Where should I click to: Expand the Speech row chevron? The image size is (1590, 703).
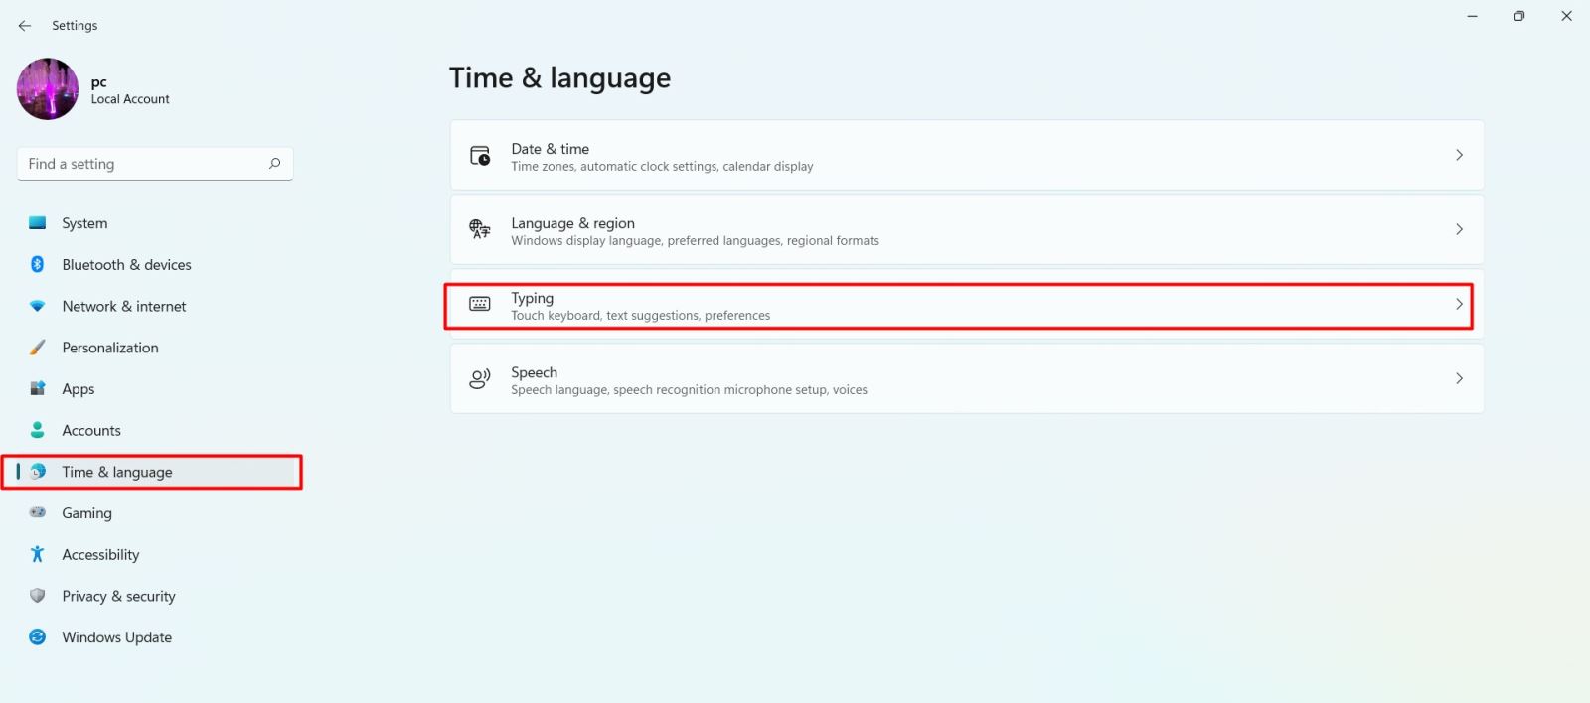coord(1459,378)
